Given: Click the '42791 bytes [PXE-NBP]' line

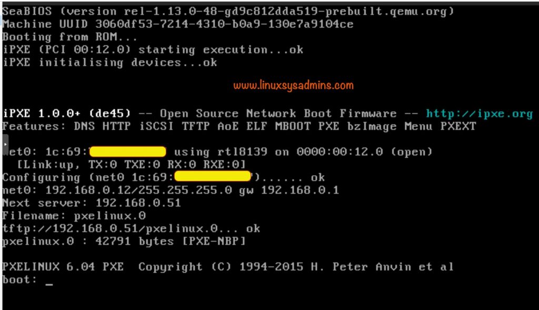Looking at the screenshot, I should pos(124,242).
